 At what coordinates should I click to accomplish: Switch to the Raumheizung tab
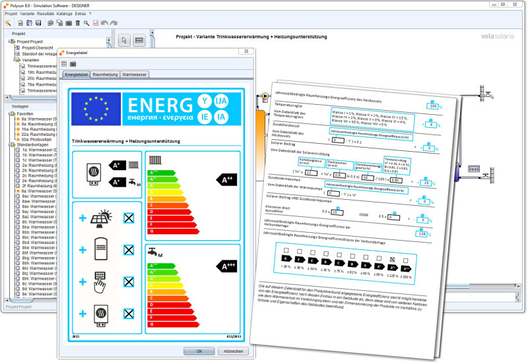point(105,75)
